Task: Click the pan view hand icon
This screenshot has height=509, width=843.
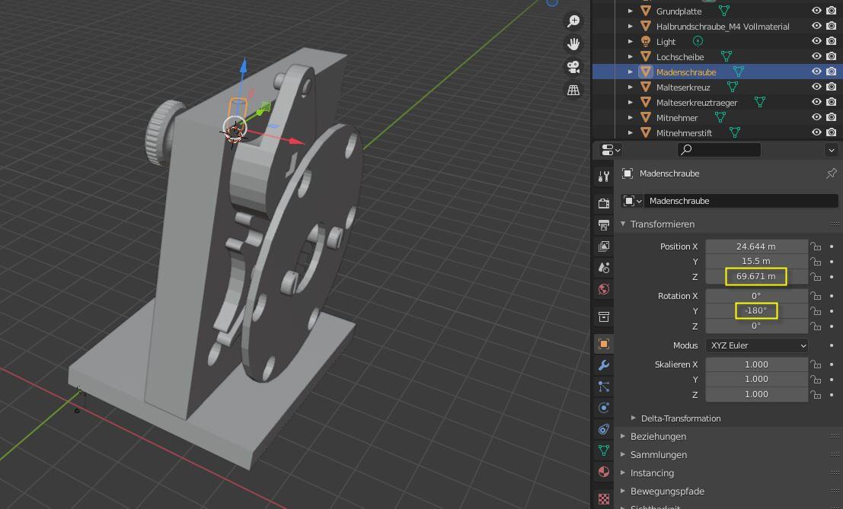Action: [573, 44]
